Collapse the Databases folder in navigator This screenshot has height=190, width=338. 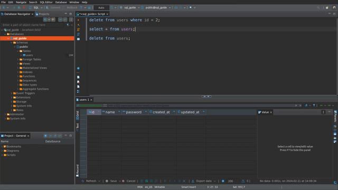5,34
